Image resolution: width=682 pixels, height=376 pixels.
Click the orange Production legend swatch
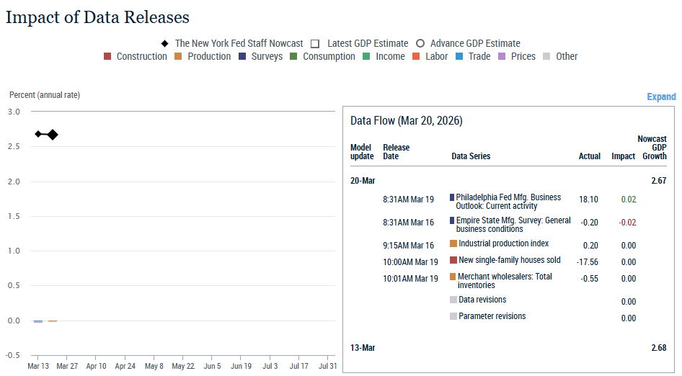(x=179, y=57)
